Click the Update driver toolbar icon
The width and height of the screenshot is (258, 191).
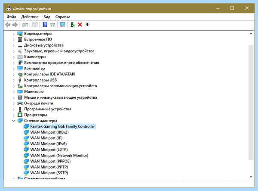(x=73, y=25)
